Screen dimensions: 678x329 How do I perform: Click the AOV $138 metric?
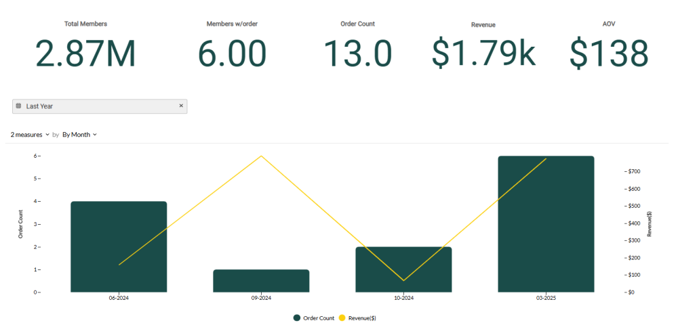609,54
